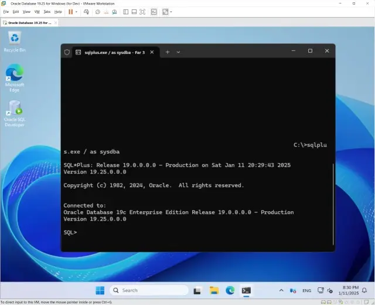Open the VMware console view icon
375x305 pixels.
[x=154, y=12]
